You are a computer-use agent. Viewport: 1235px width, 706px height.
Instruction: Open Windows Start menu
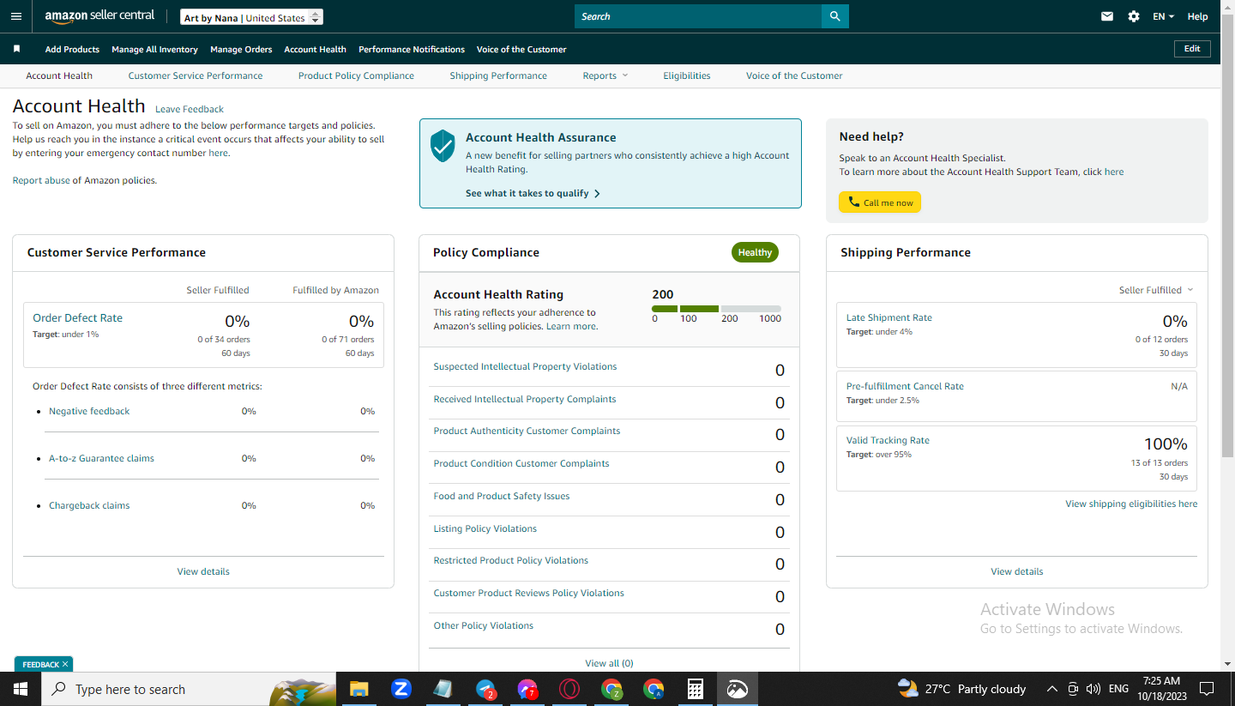pos(20,689)
